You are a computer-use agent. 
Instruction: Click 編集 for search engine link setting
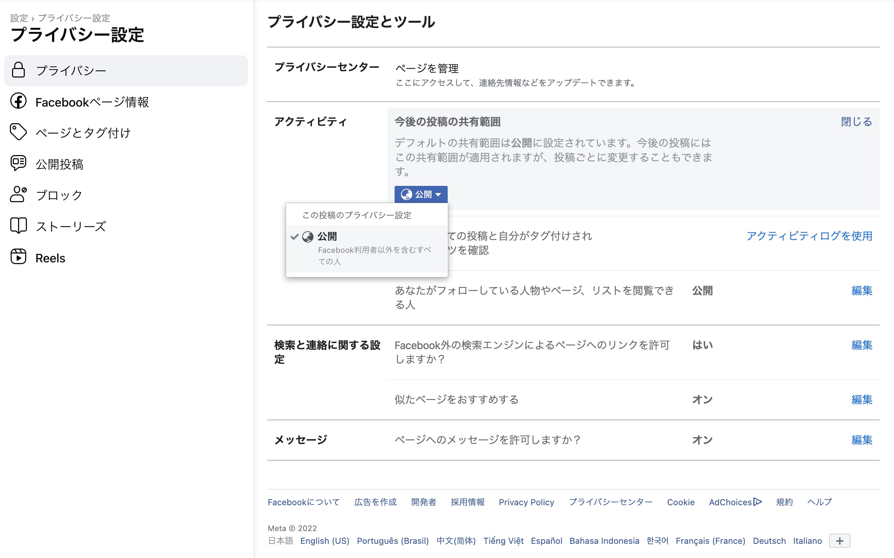[x=861, y=345]
